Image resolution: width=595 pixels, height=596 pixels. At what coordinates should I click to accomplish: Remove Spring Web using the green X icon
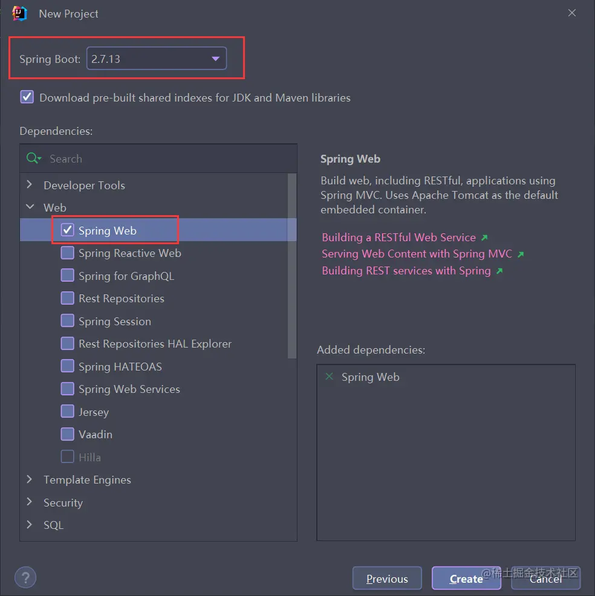pyautogui.click(x=328, y=376)
